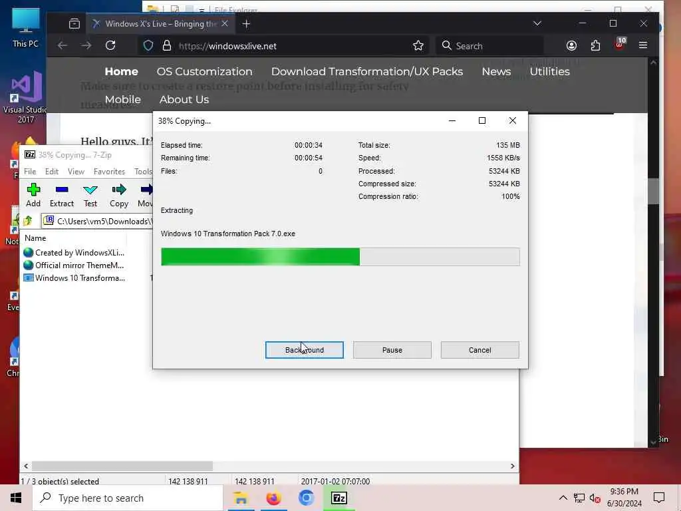Click the 7-Zip path address field
Viewport: 681px width, 511px height.
pos(98,221)
